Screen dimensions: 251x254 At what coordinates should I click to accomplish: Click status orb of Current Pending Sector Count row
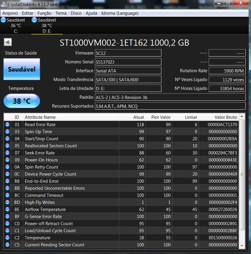click(x=7, y=245)
